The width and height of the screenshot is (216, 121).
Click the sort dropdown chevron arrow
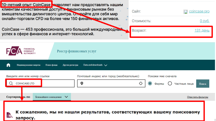pyautogui.click(x=66, y=97)
